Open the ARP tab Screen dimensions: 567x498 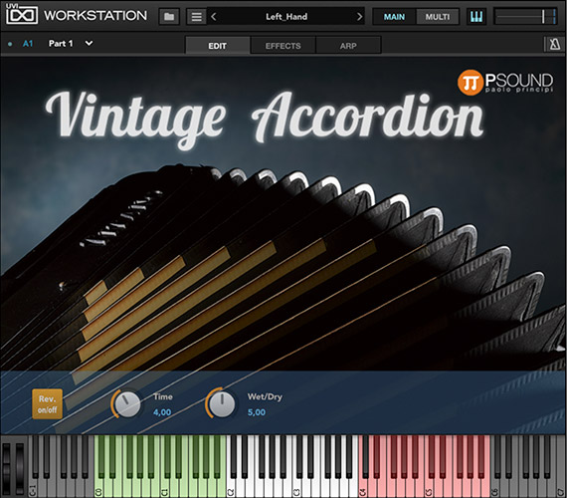click(348, 46)
